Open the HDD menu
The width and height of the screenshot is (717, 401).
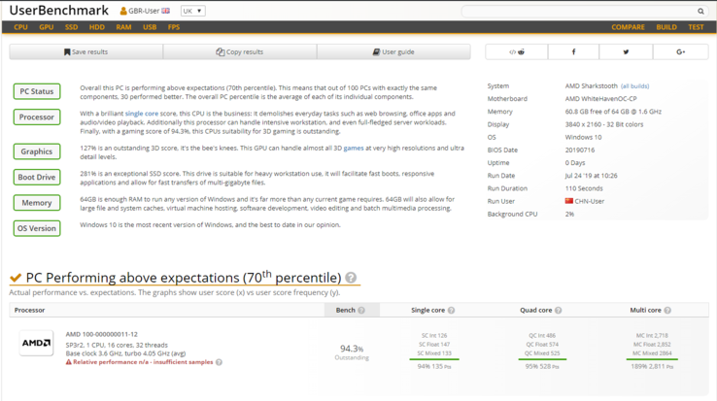[x=97, y=27]
